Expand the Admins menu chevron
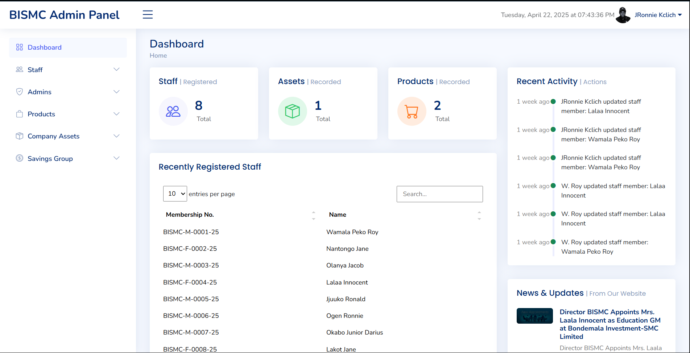 click(x=116, y=92)
